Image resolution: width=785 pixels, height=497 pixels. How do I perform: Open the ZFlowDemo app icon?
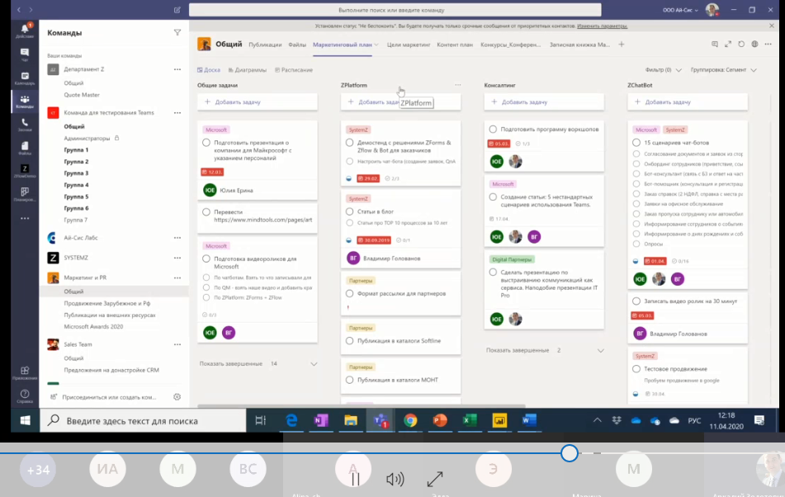tap(25, 171)
